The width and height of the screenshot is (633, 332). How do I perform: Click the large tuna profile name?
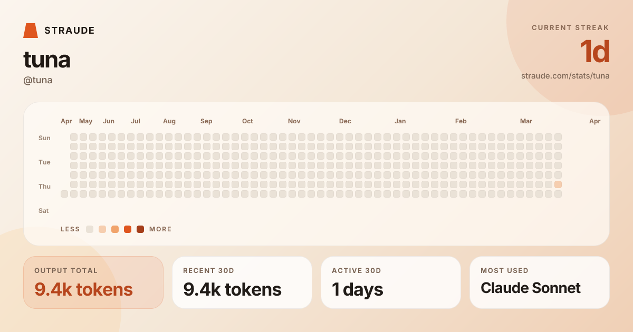click(47, 60)
